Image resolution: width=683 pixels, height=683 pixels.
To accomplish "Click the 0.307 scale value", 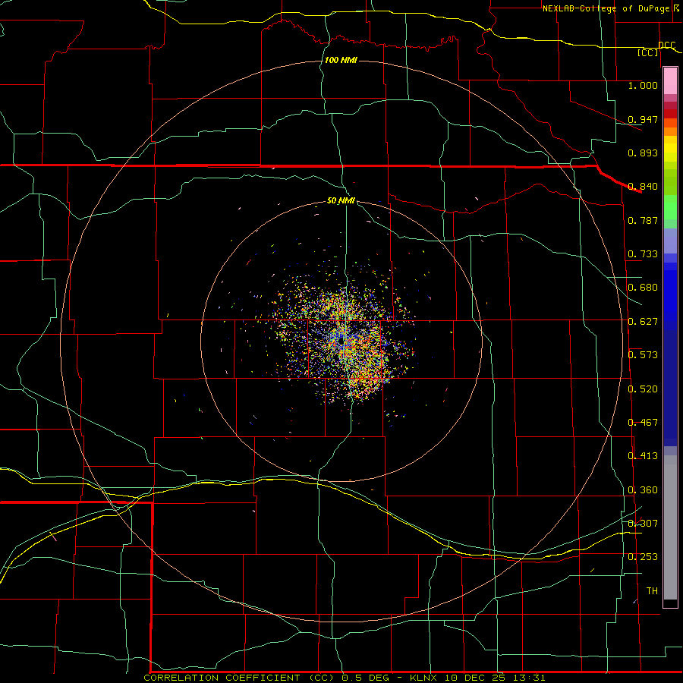I will click(643, 524).
